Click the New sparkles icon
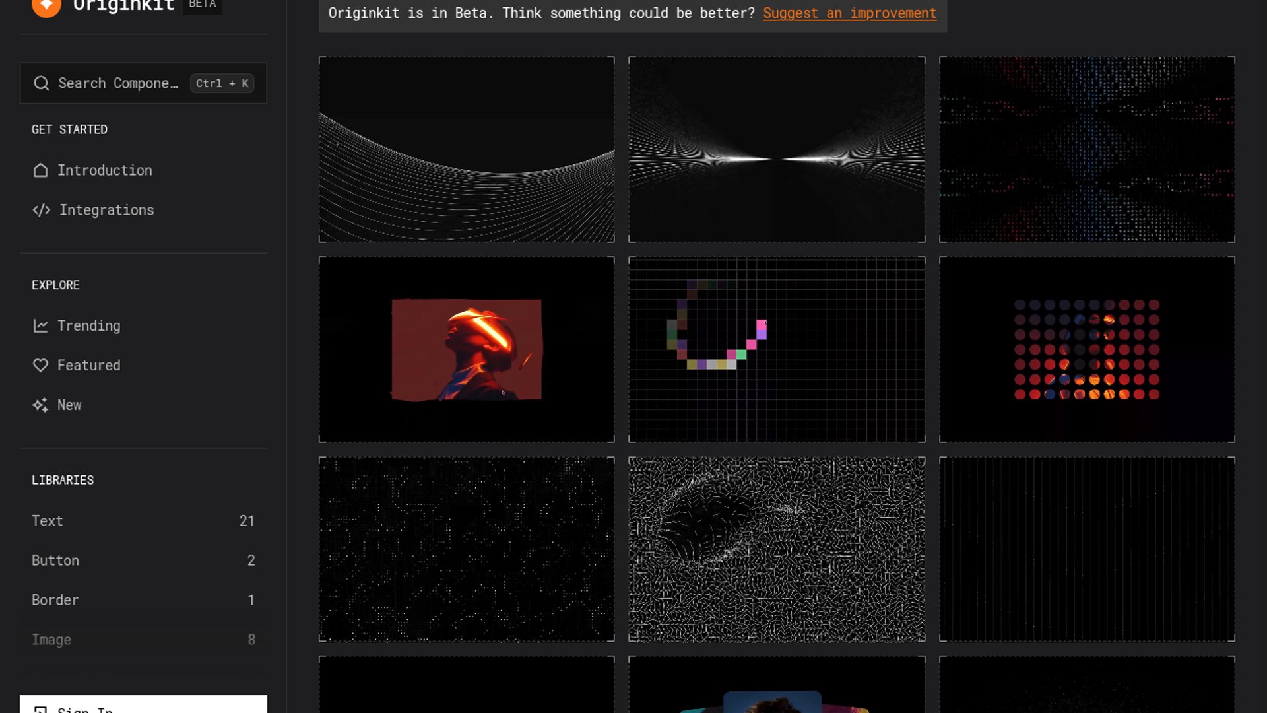This screenshot has width=1267, height=713. coord(40,405)
